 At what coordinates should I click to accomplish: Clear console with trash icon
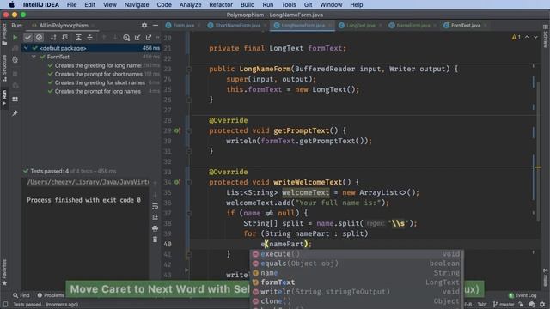point(155,239)
